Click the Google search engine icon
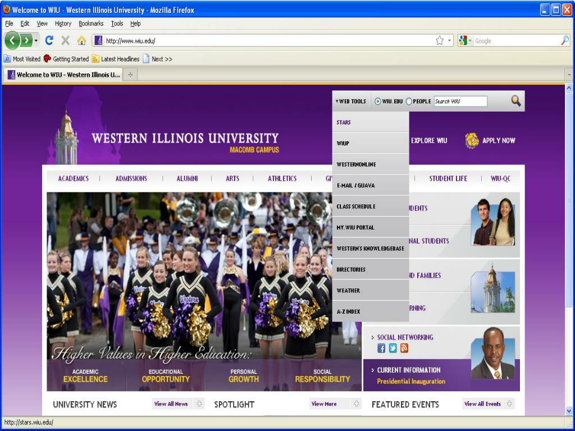Screen dimensions: 575x431 click(x=463, y=40)
